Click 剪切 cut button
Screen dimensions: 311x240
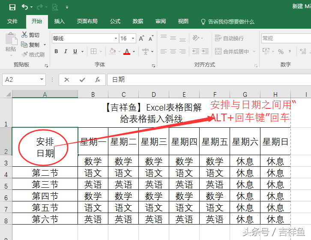click(30, 35)
